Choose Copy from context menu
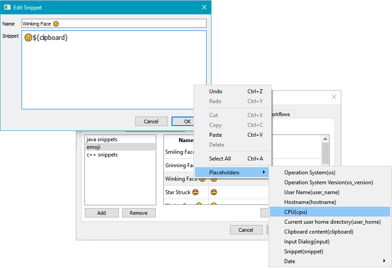Screen dimensions: 392x269 pyautogui.click(x=233, y=125)
